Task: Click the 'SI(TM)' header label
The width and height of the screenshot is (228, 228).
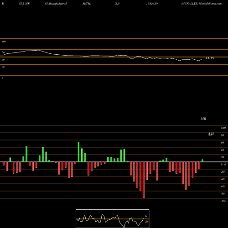Action: (87, 4)
